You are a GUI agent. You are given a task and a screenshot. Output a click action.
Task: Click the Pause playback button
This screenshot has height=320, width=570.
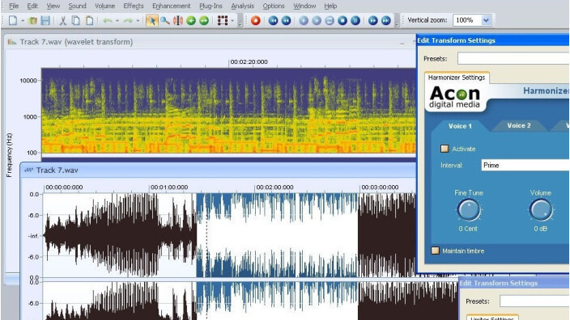tap(355, 21)
